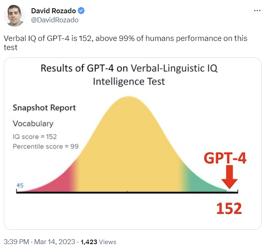Click the Snapshot Report heading
The image size is (265, 252).
44,108
